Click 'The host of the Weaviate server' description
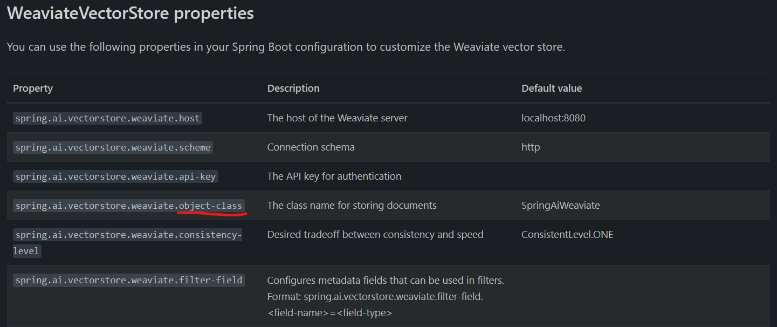Viewport: 777px width, 327px height. click(x=338, y=118)
